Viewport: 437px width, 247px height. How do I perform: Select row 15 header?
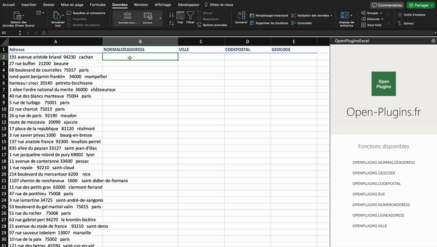[4, 141]
